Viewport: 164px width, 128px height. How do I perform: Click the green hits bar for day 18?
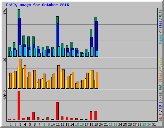(x=91, y=33)
